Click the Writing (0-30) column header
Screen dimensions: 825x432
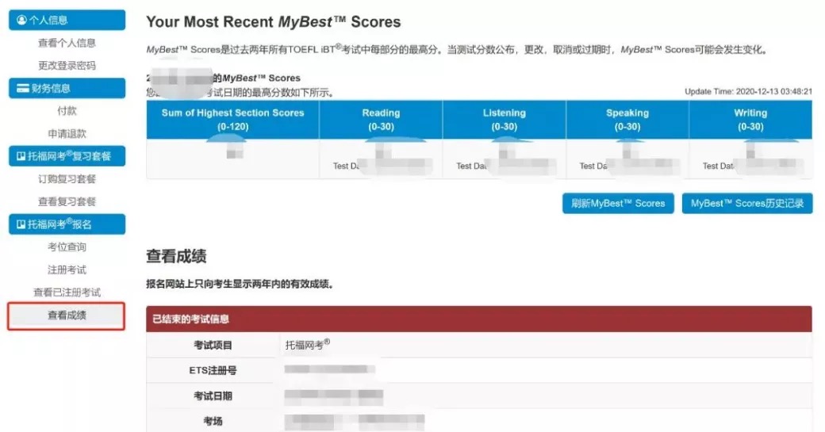[750, 120]
